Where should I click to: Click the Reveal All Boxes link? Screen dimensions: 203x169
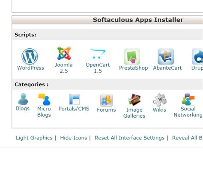click(188, 138)
